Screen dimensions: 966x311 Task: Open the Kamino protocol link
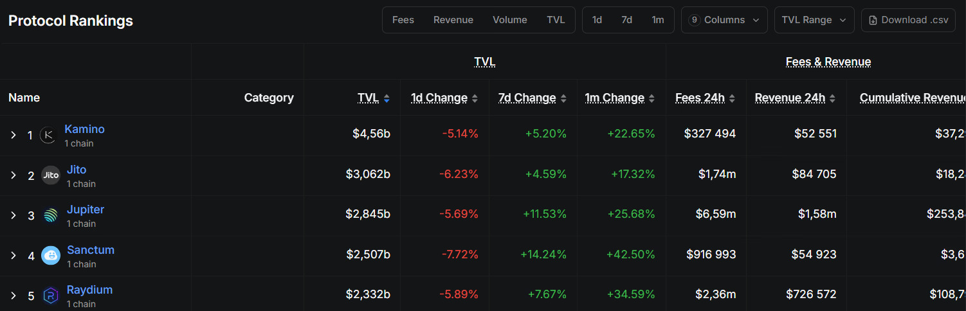(84, 129)
